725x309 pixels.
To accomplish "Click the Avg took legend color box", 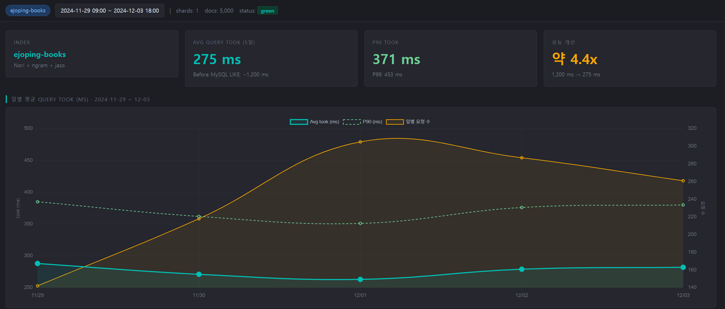I will tap(299, 122).
